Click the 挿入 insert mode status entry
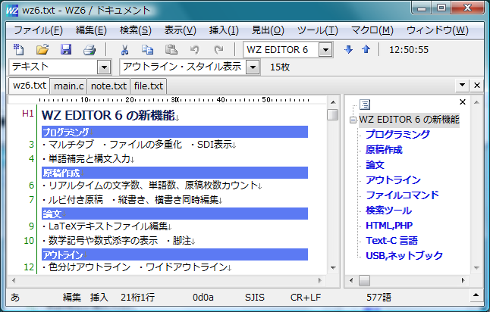 point(99,298)
